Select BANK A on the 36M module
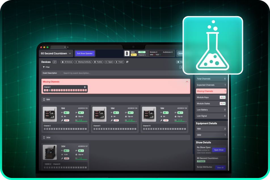Image resolution: width=270 pixels, height=180 pixels. [x=48, y=164]
